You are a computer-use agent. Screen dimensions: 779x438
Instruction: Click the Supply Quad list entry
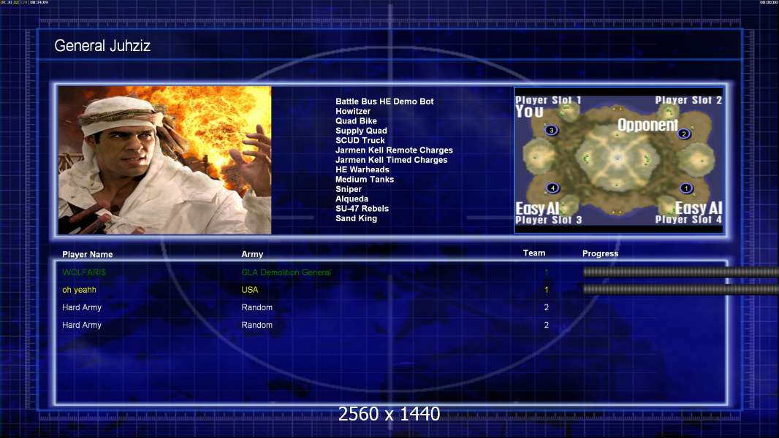click(x=361, y=131)
